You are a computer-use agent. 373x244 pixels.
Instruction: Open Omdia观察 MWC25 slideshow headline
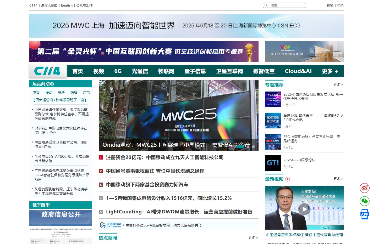coord(176,145)
